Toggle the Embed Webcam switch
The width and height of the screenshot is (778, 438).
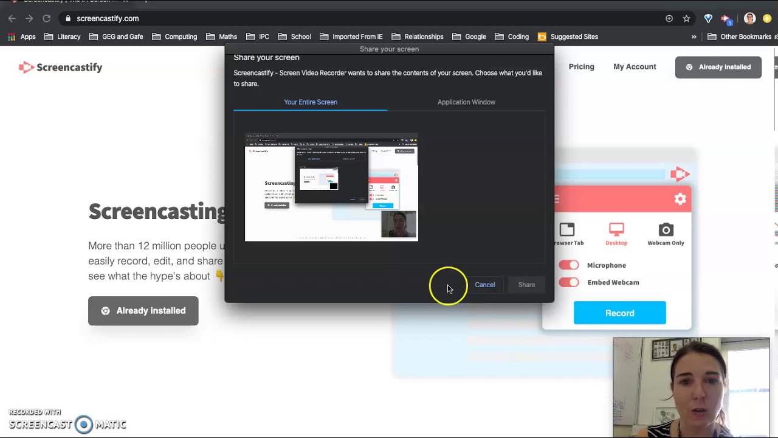(569, 282)
